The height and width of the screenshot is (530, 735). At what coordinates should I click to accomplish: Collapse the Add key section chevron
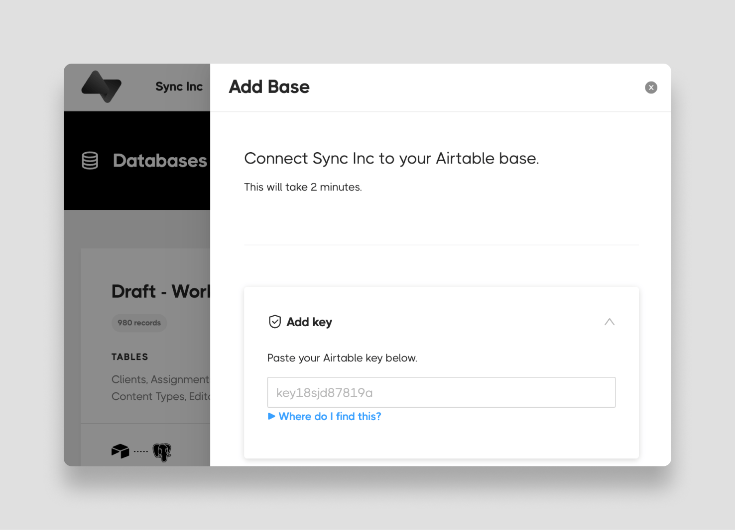click(x=610, y=322)
